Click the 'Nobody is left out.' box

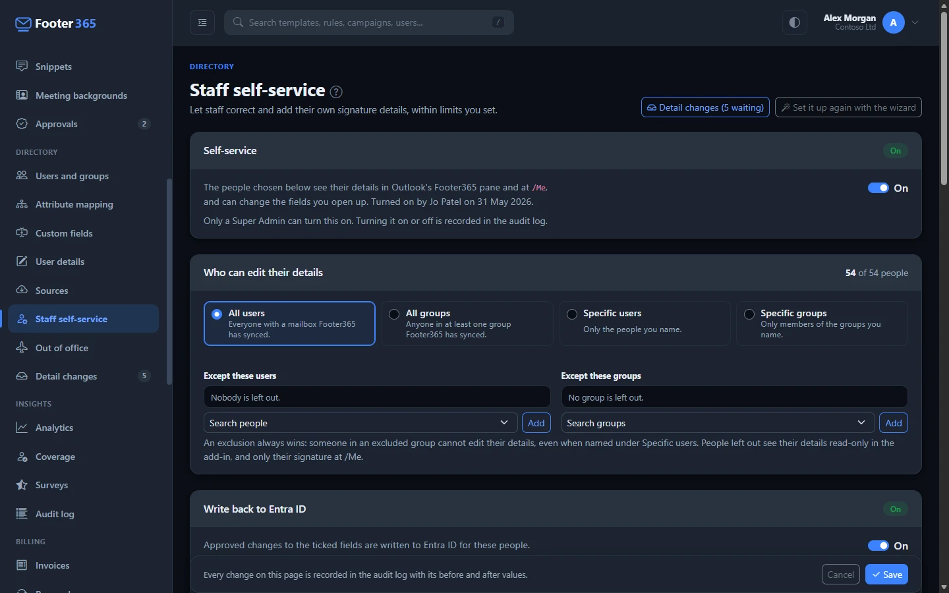point(377,397)
